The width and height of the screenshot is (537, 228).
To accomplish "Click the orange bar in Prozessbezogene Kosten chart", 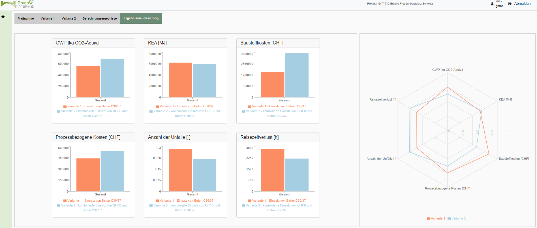I will pyautogui.click(x=88, y=175).
